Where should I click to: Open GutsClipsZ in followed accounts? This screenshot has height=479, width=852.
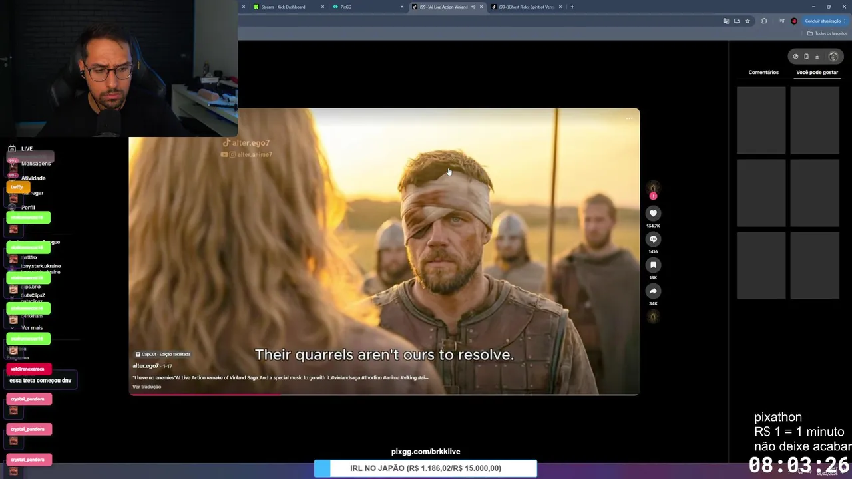click(33, 295)
